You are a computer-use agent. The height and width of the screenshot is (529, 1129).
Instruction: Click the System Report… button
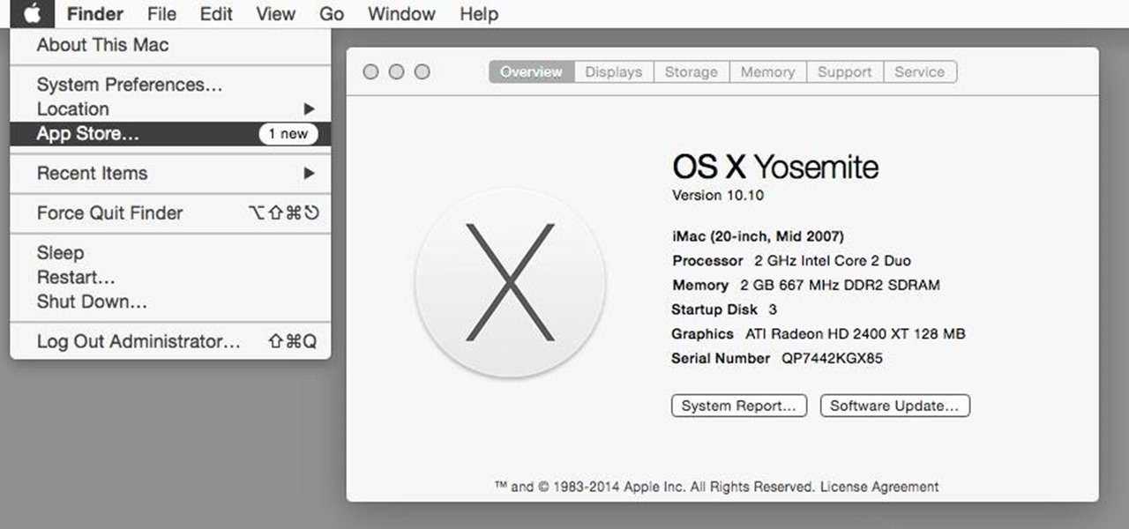[739, 406]
